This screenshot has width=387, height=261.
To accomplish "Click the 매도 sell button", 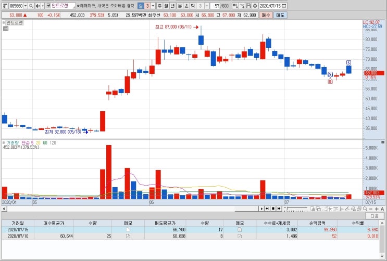I will pos(280,15).
